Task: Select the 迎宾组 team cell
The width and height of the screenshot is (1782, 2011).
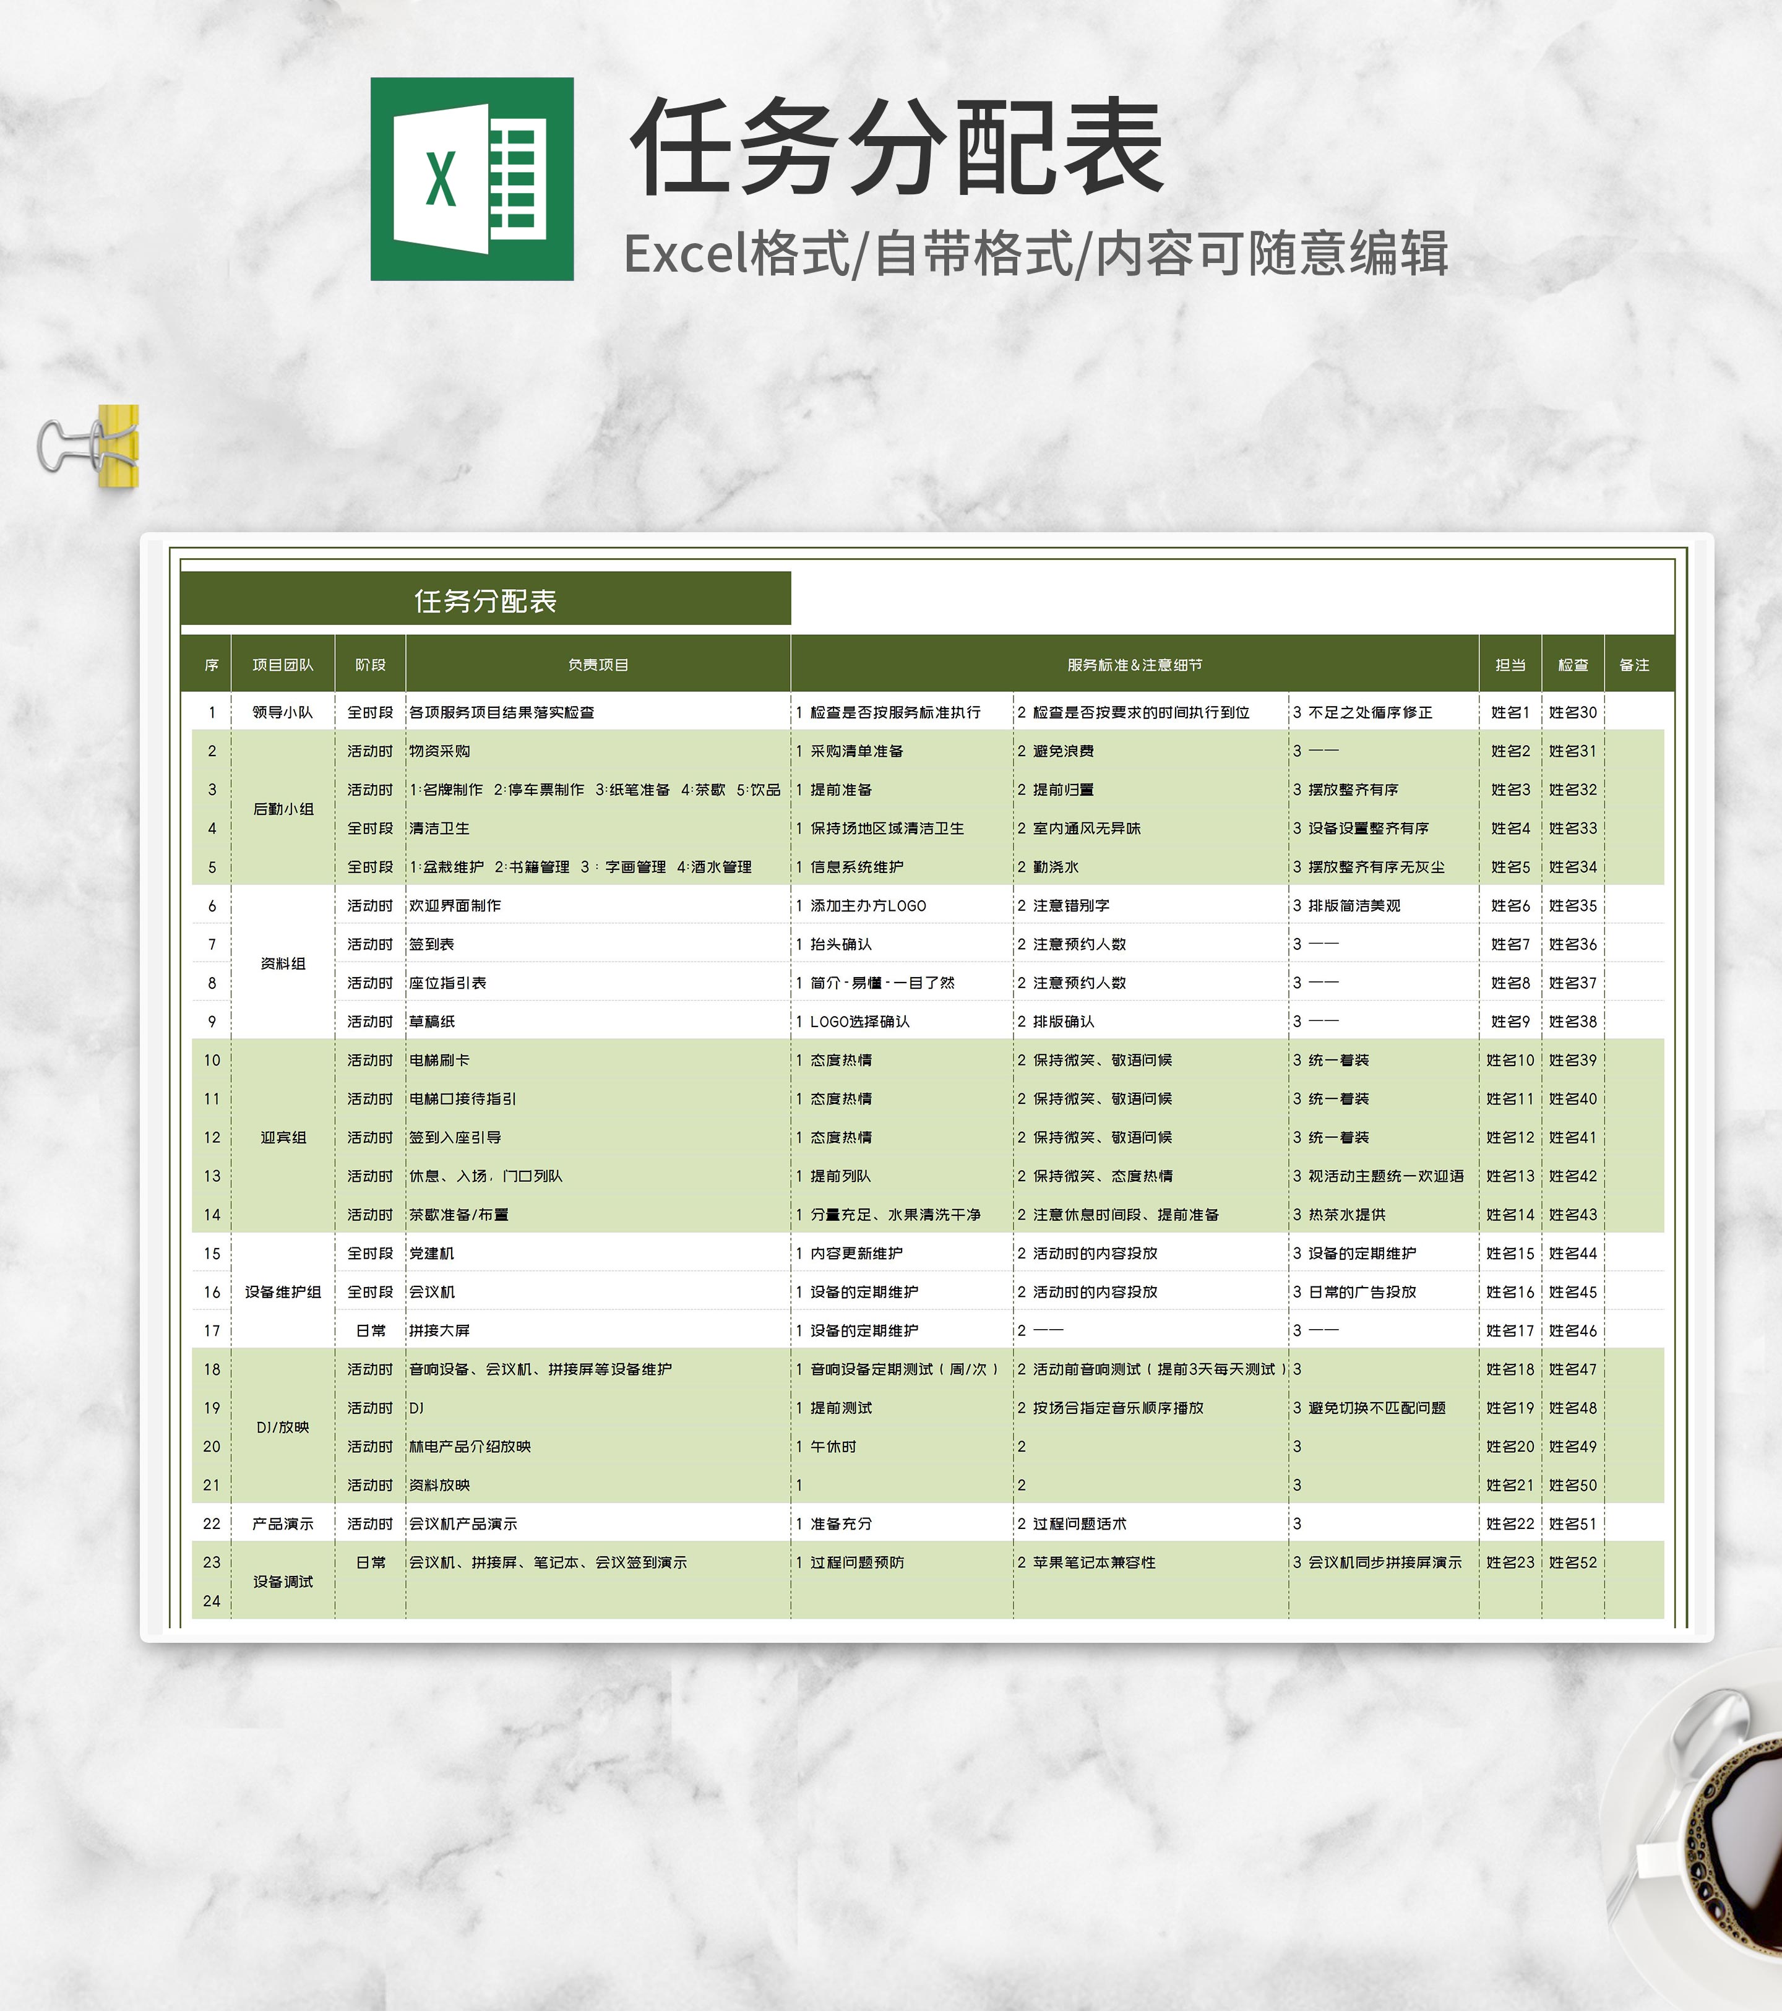Action: (282, 1137)
